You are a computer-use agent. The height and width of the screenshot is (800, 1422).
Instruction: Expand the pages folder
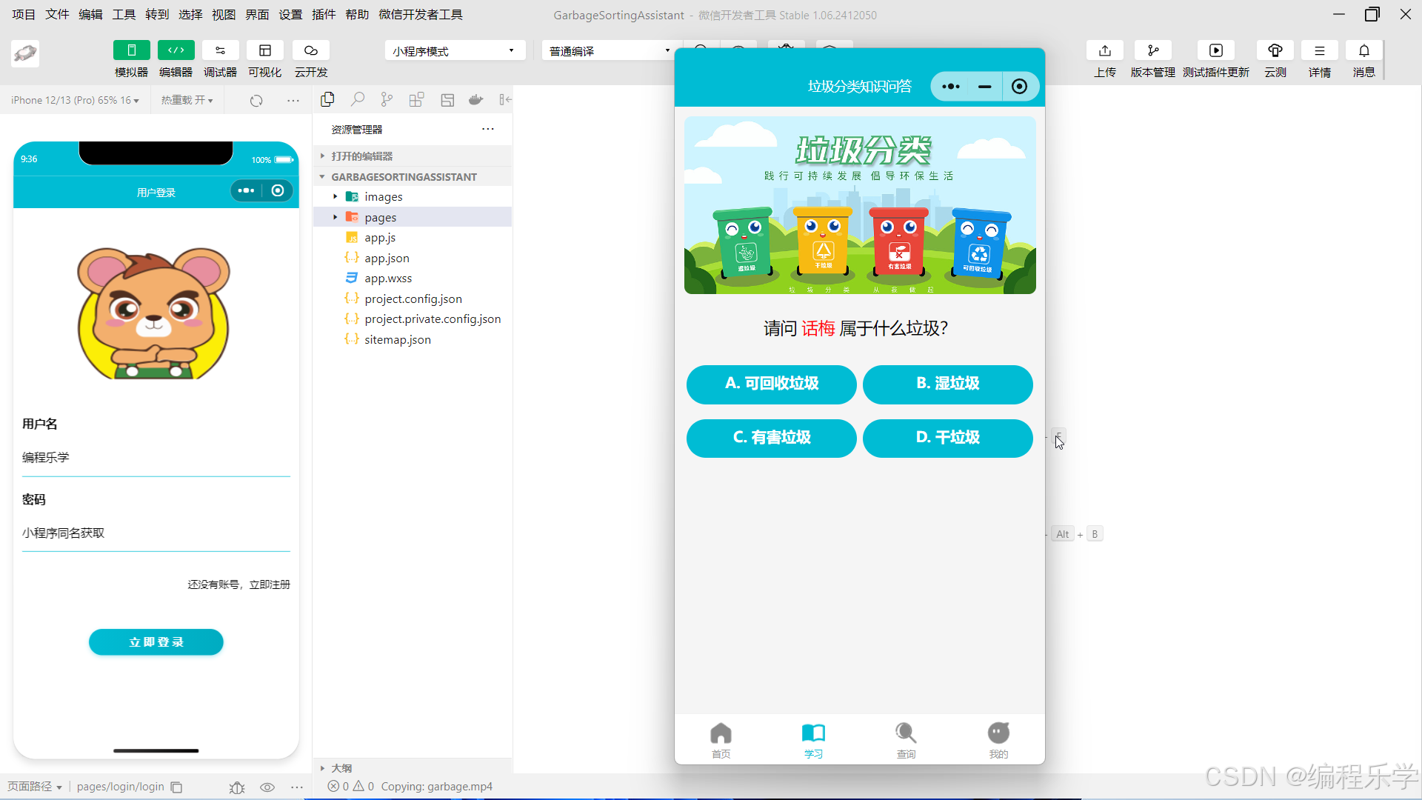point(380,217)
